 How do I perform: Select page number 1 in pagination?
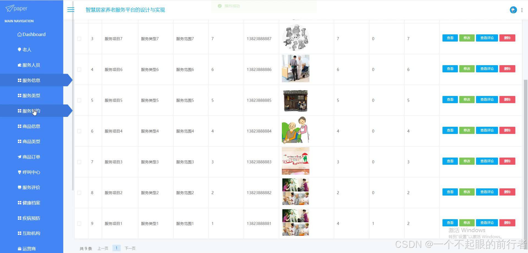116,248
